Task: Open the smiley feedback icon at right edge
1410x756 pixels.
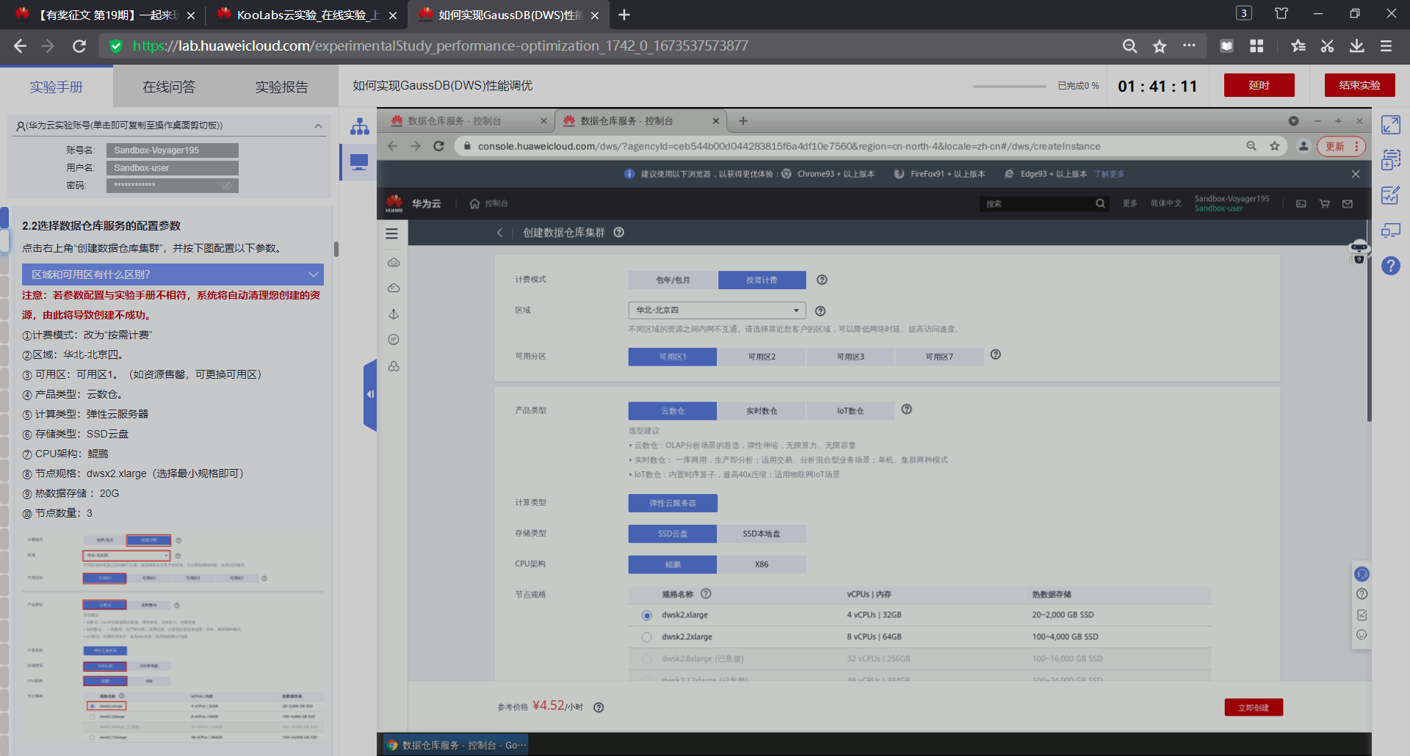Action: [x=1362, y=635]
